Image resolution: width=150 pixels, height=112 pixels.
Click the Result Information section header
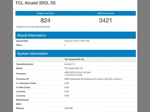[75, 35]
